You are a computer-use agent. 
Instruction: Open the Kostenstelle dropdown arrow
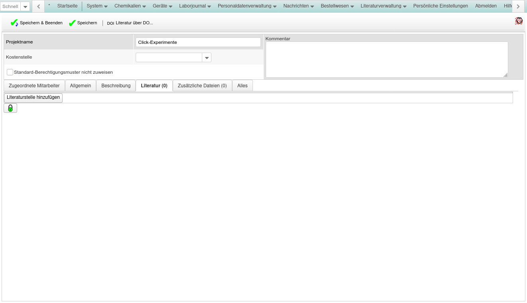click(207, 58)
